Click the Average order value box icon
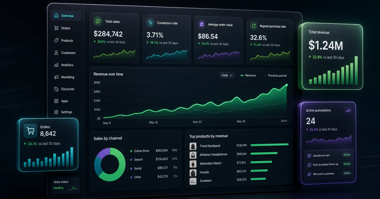The height and width of the screenshot is (199, 380). pyautogui.click(x=201, y=24)
